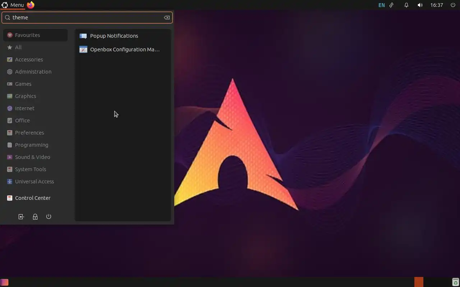460x287 pixels.
Task: Select the Favourites category
Action: tap(35, 35)
